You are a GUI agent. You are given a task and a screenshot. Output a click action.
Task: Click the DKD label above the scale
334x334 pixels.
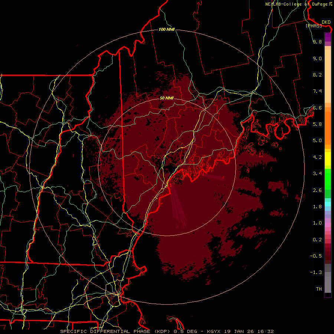[x=326, y=22]
